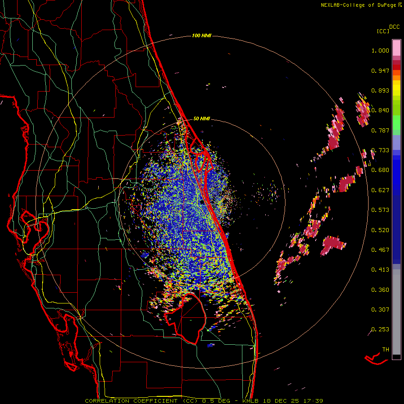
Task: Select the 1.000 legend value
Action: coord(380,50)
